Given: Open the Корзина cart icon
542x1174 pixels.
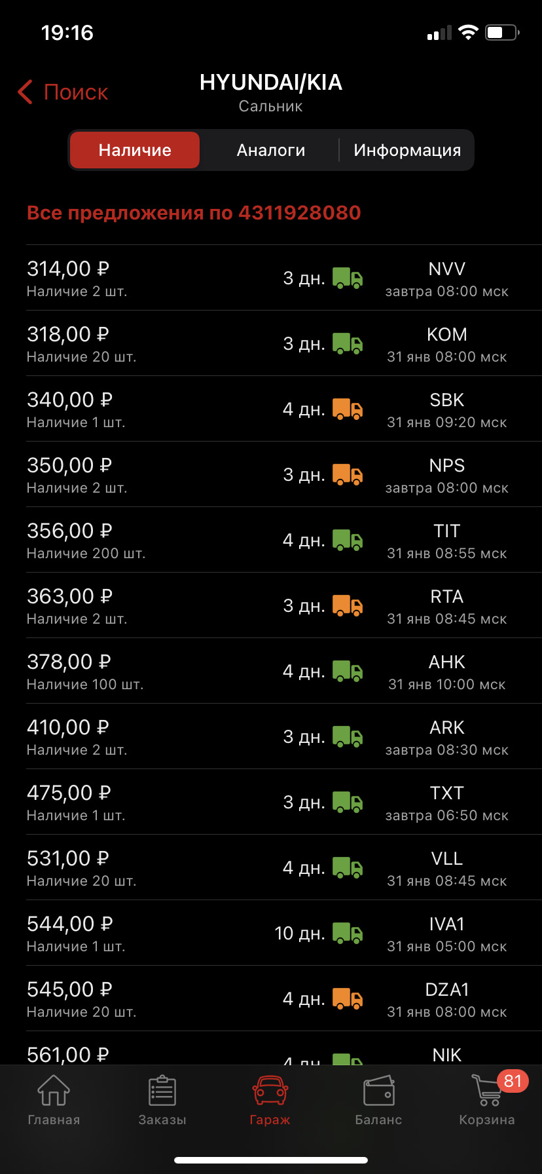Looking at the screenshot, I should [486, 1092].
